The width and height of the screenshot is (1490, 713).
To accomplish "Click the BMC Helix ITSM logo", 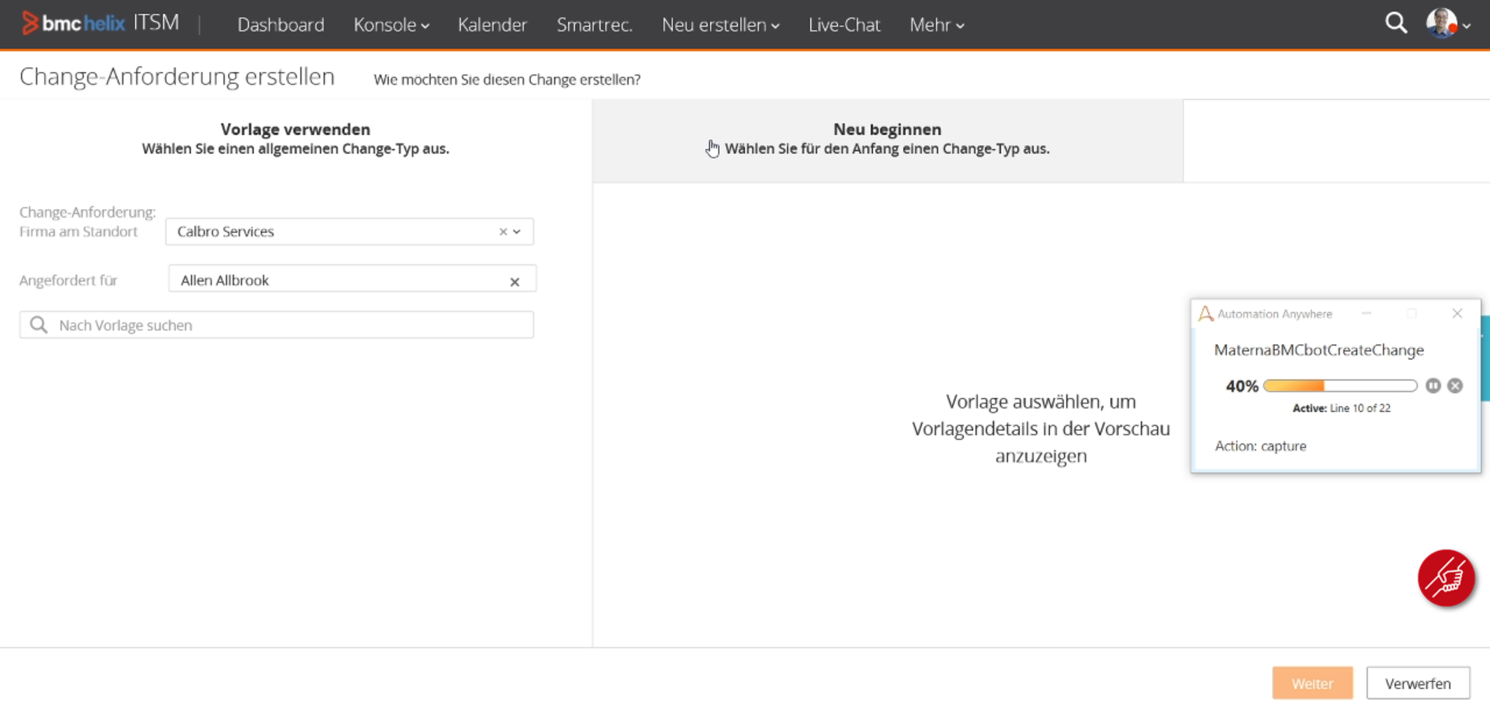I will (x=101, y=23).
